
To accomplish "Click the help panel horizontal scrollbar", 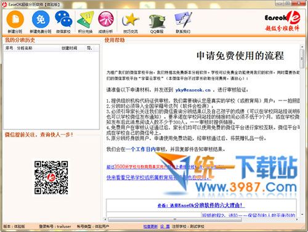I will coord(174,220).
